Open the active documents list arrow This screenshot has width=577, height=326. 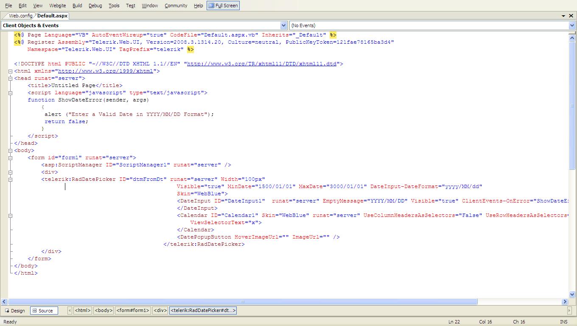click(x=564, y=16)
